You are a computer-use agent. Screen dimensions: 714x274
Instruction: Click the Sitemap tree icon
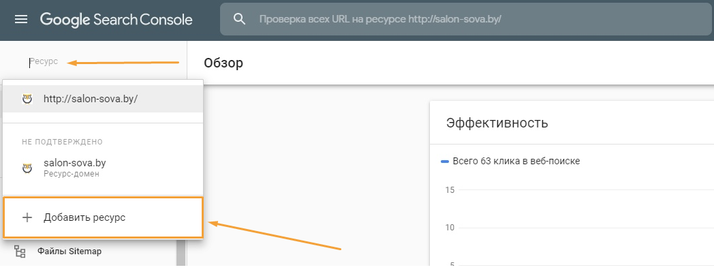click(20, 252)
